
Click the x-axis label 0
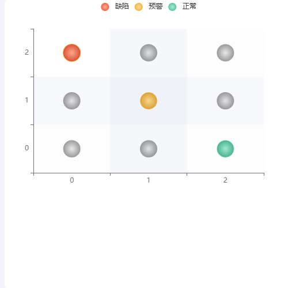(72, 180)
